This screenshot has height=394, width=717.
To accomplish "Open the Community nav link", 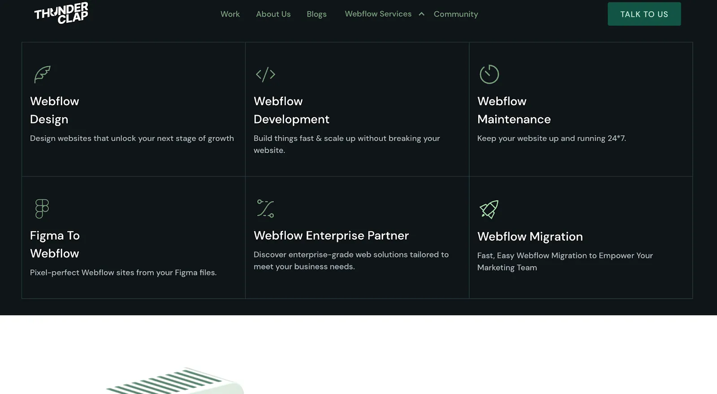I will pos(456,14).
